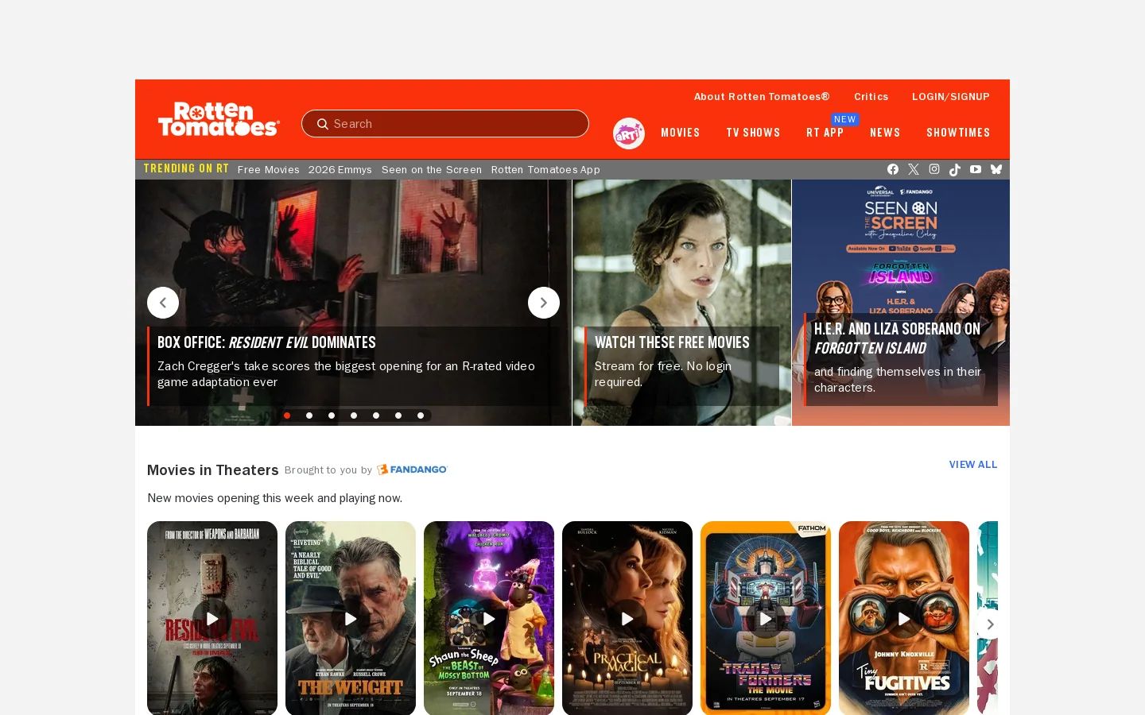Select the second carousel dot
Screen dimensions: 1145x715
coord(309,415)
